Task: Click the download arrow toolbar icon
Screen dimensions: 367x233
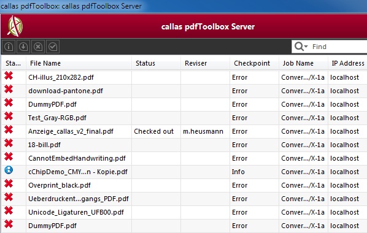Action: click(23, 47)
